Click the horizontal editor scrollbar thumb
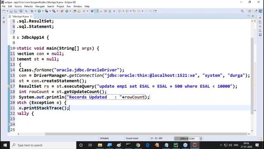The image size is (264, 149). [x=146, y=134]
